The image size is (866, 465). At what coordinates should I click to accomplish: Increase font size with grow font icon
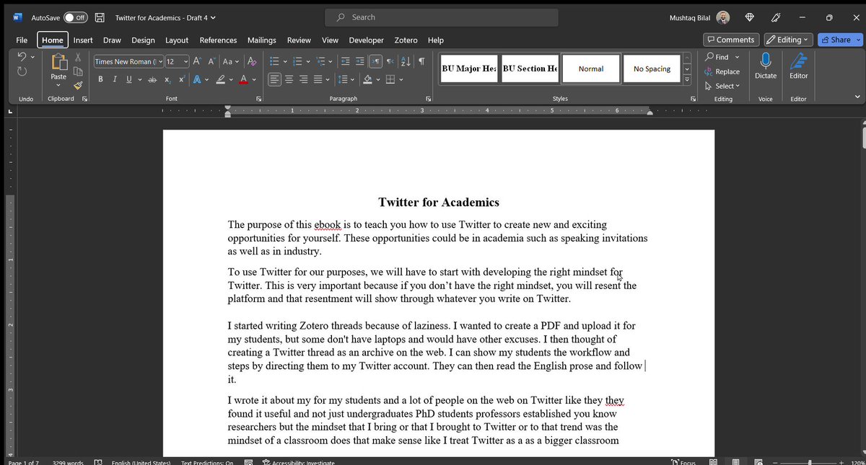(197, 62)
